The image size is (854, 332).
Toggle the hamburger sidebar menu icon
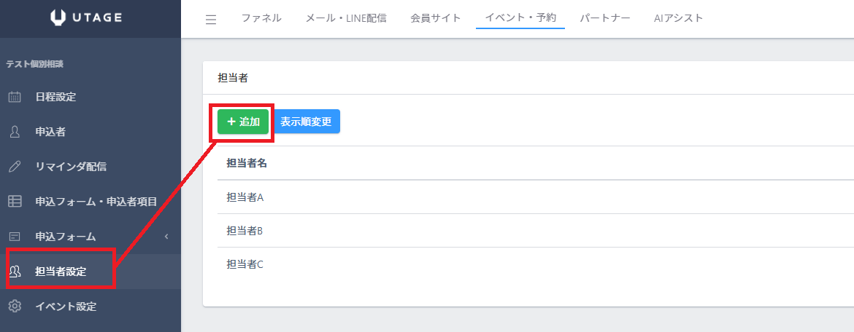[x=211, y=20]
